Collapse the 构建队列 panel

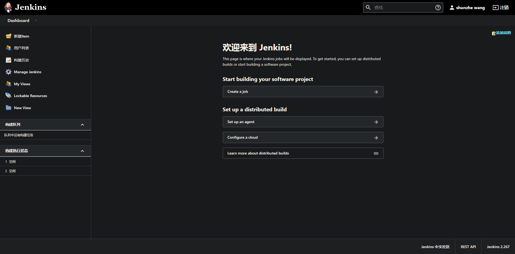click(82, 125)
